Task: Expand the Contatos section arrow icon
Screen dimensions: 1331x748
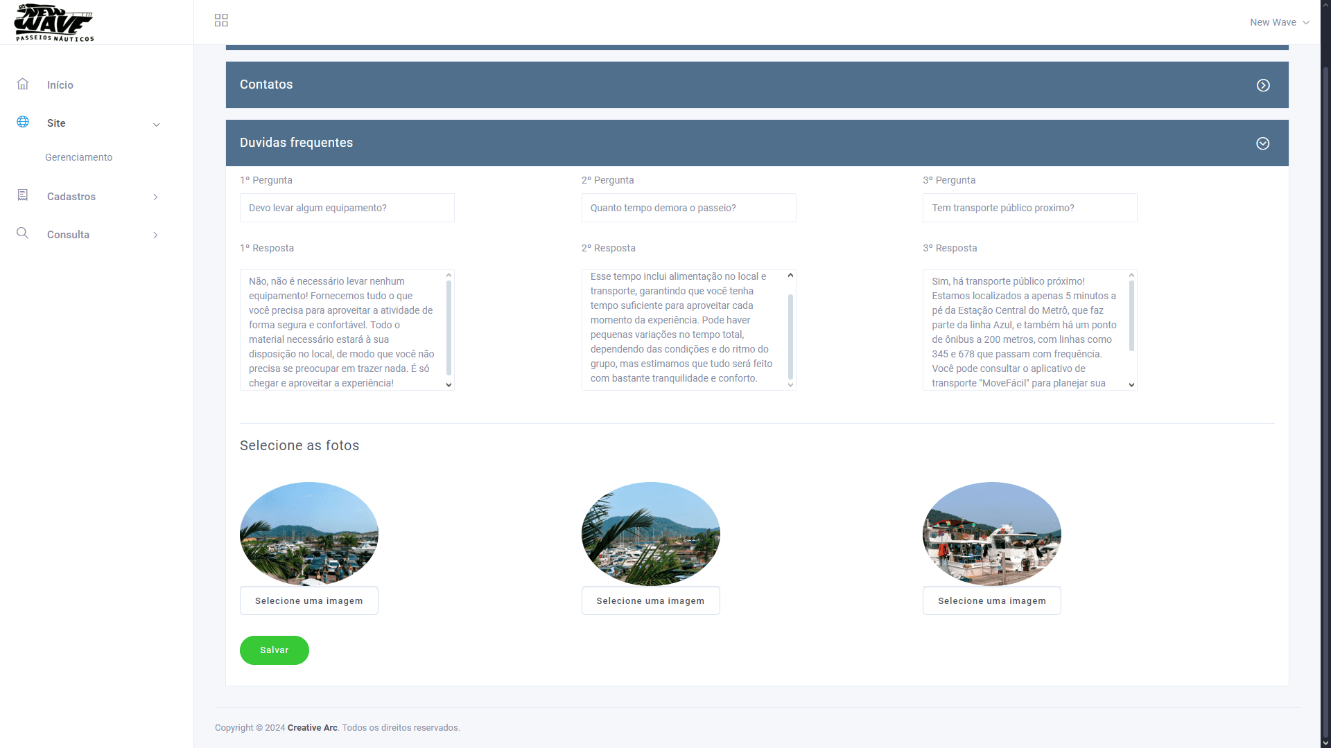Action: click(x=1263, y=85)
